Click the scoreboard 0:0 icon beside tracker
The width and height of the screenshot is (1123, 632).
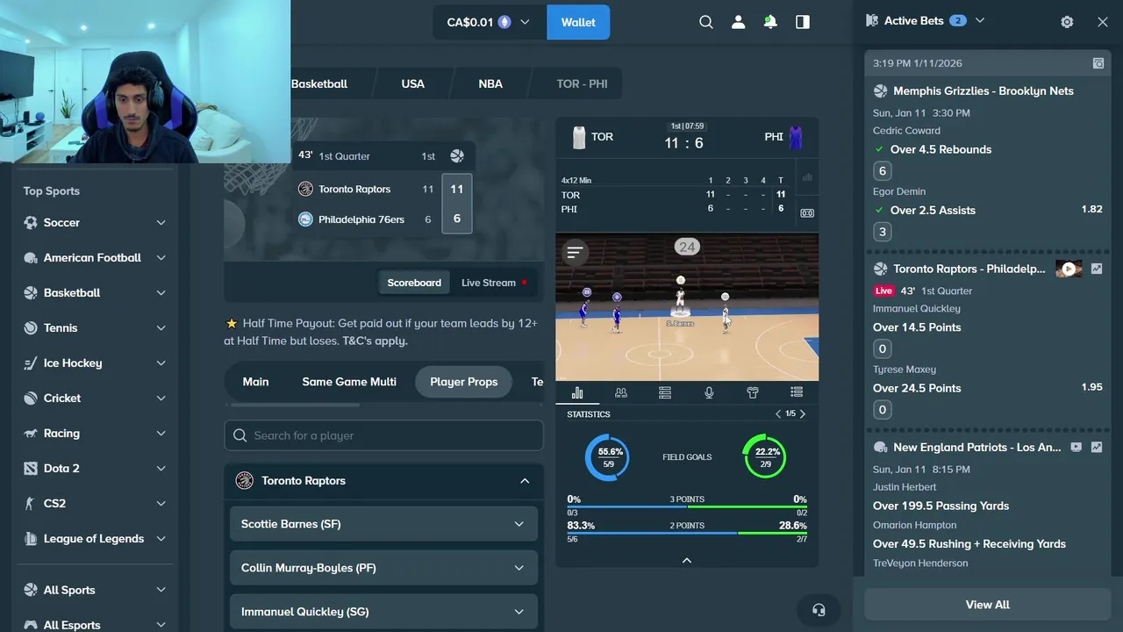(807, 212)
